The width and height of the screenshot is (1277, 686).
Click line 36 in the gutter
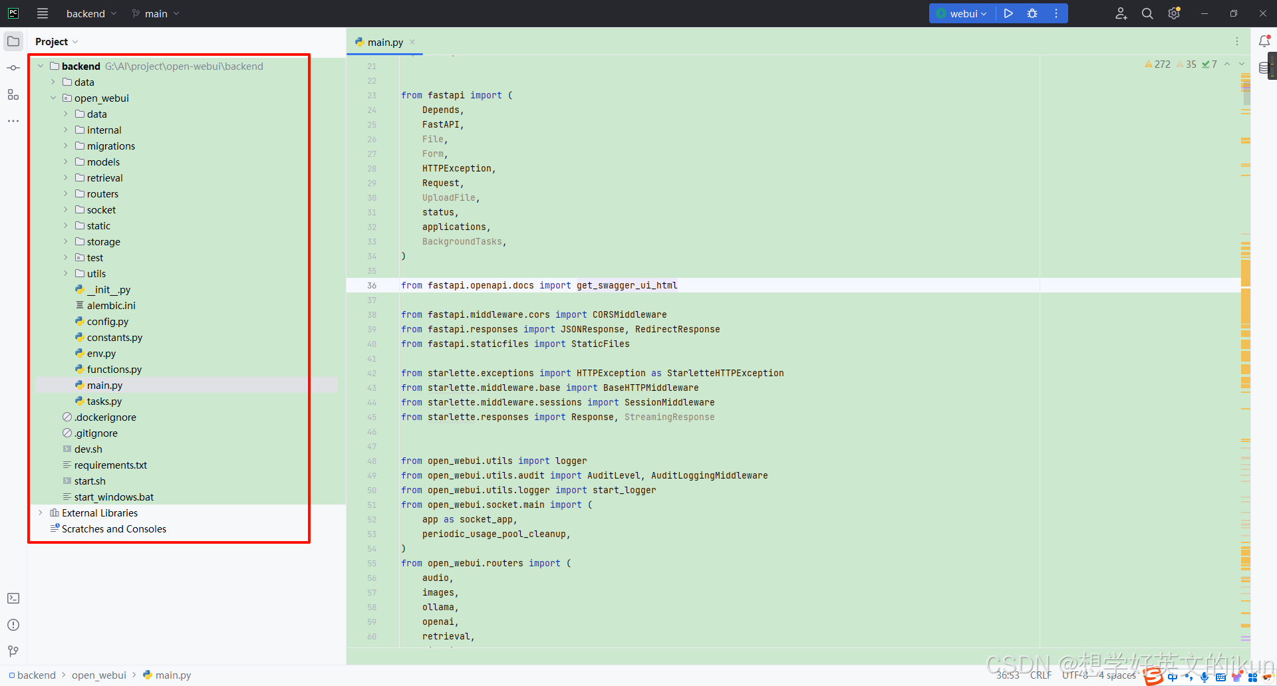tap(372, 285)
